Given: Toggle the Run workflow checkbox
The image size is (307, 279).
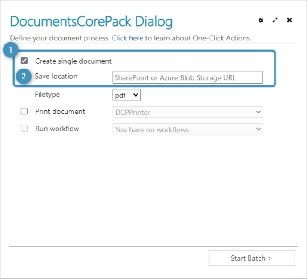Looking at the screenshot, I should pos(24,129).
